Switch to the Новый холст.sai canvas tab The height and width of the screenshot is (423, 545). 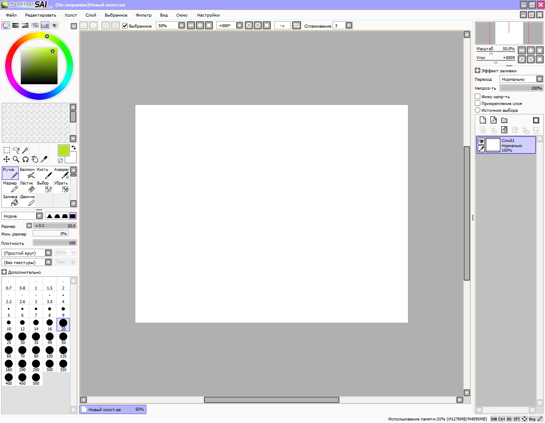point(113,409)
